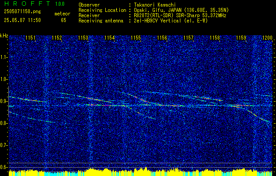This screenshot has width=276, height=176.
Task: Select the filename 2505071150.png
Action: [22, 12]
